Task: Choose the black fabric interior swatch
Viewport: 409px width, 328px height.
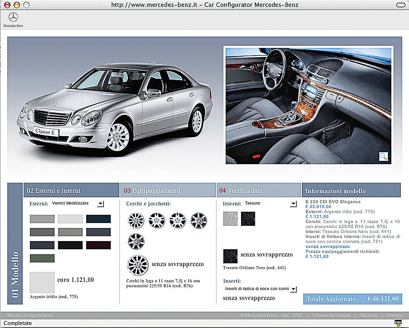Action: (248, 219)
